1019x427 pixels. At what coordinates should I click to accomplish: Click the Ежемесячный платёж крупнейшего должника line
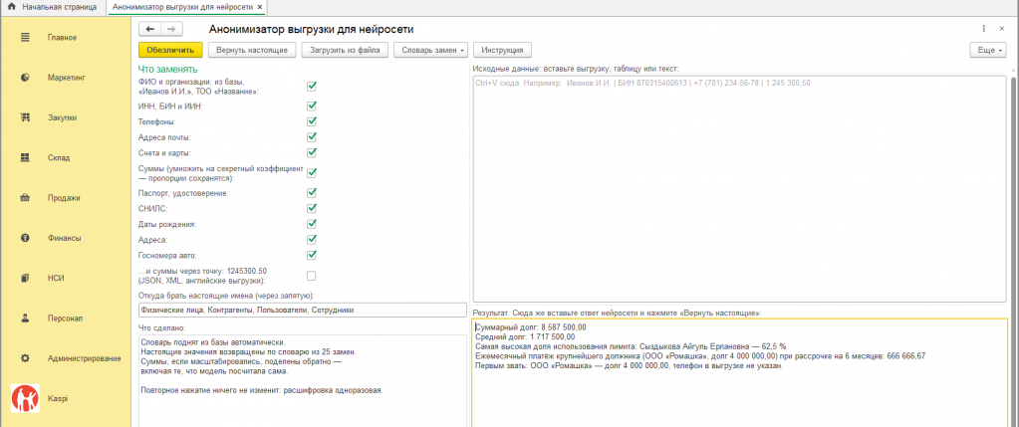pyautogui.click(x=700, y=356)
